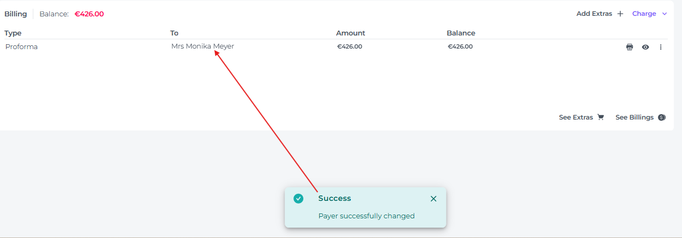Screen dimensions: 682x238
Task: Click the shopping cart icon
Action: point(601,117)
